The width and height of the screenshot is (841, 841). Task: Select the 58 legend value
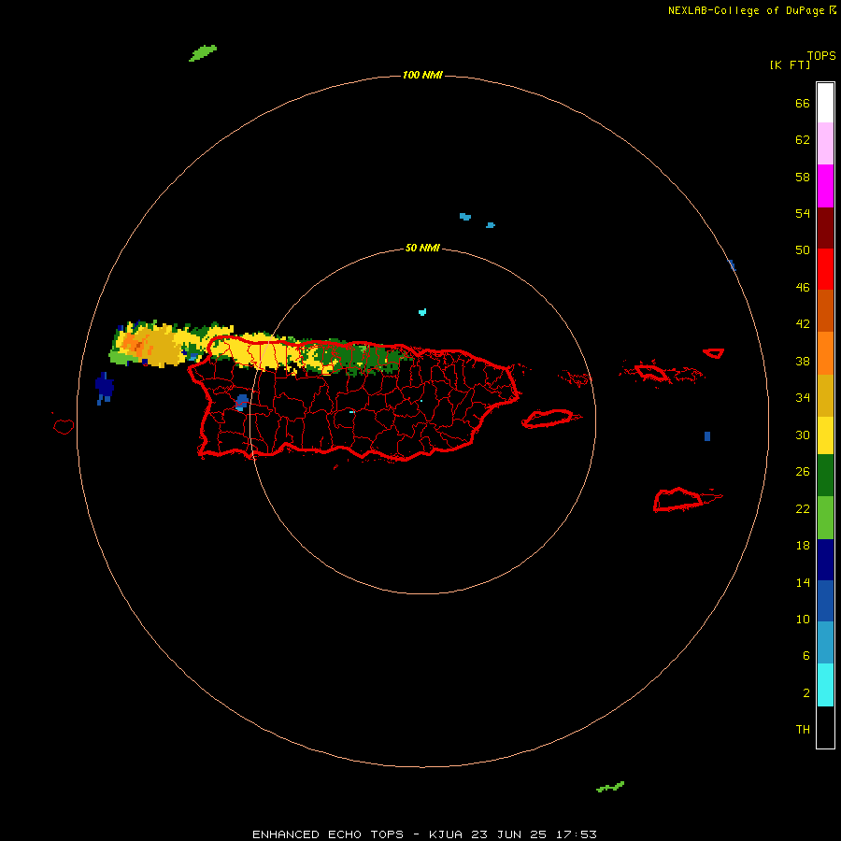803,177
